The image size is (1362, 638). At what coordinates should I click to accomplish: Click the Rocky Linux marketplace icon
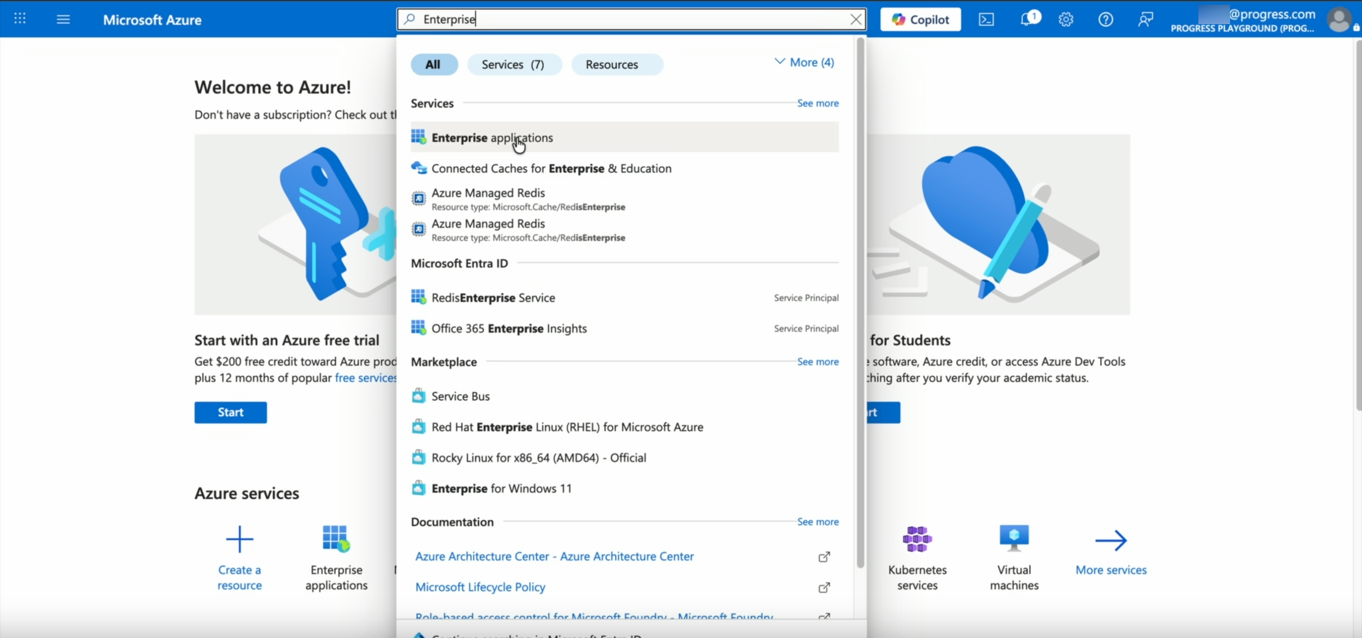pos(418,457)
